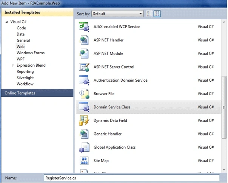Collapse the Visual C# tree node
The image size is (228, 183).
tap(6, 22)
